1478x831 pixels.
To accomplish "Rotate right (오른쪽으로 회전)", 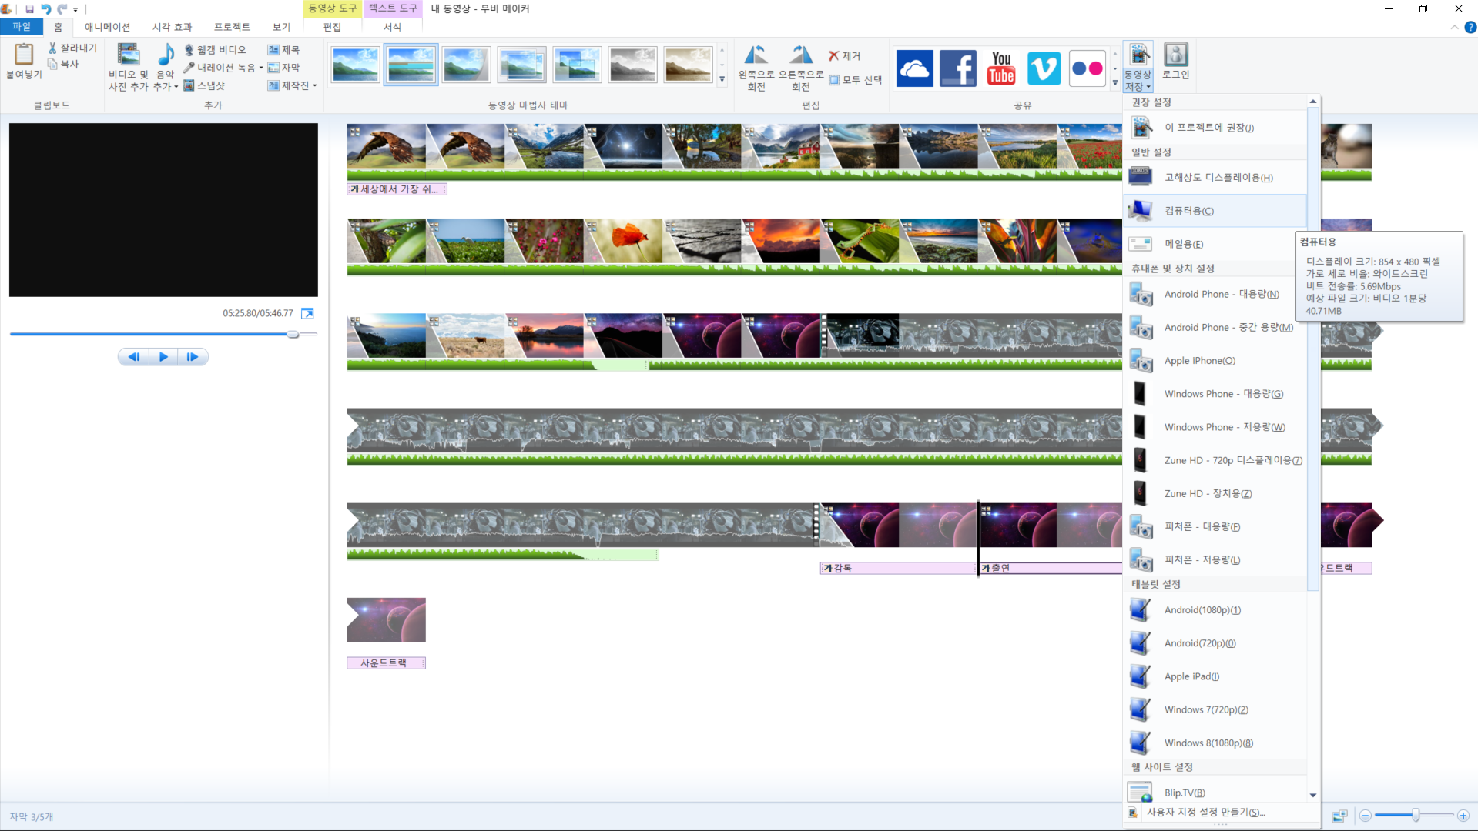I will click(x=801, y=68).
